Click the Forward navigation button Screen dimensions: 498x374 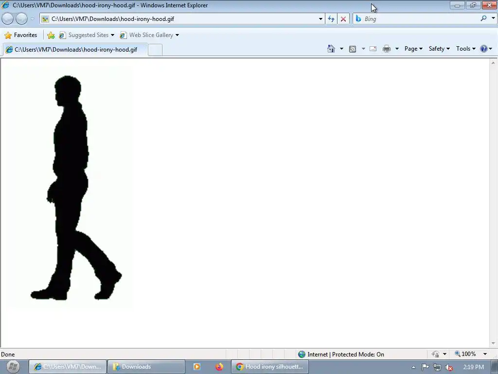(x=21, y=19)
